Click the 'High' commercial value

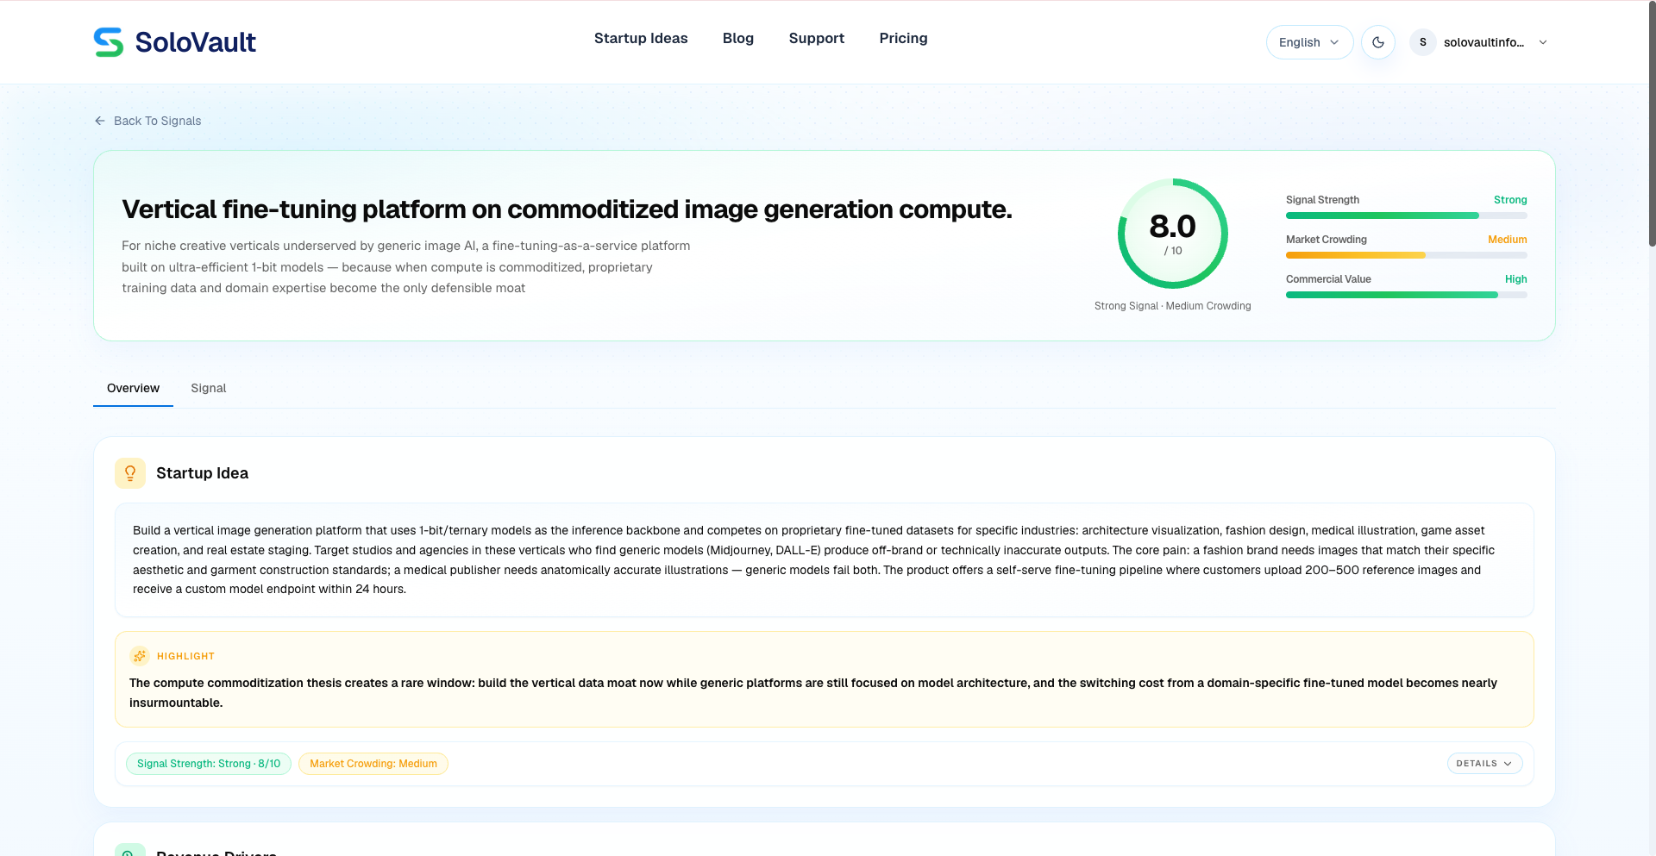point(1515,279)
